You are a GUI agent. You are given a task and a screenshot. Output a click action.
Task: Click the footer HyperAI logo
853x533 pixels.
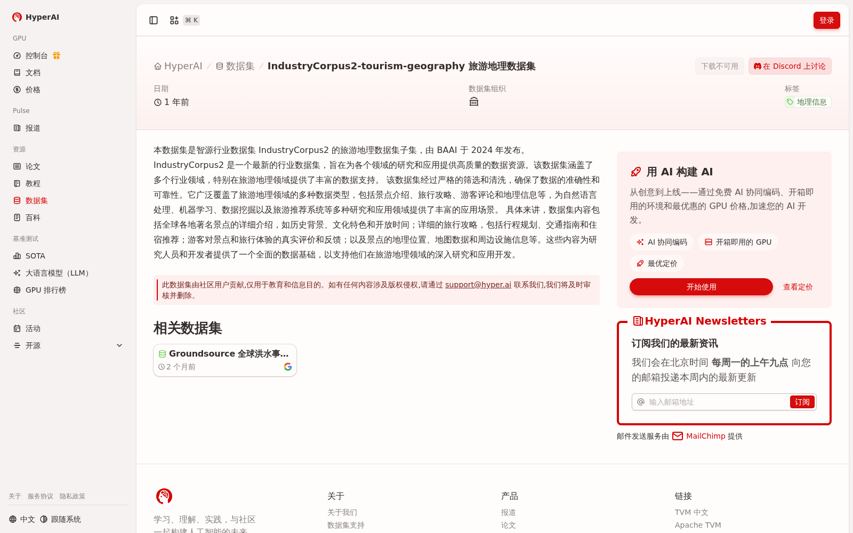pos(164,496)
